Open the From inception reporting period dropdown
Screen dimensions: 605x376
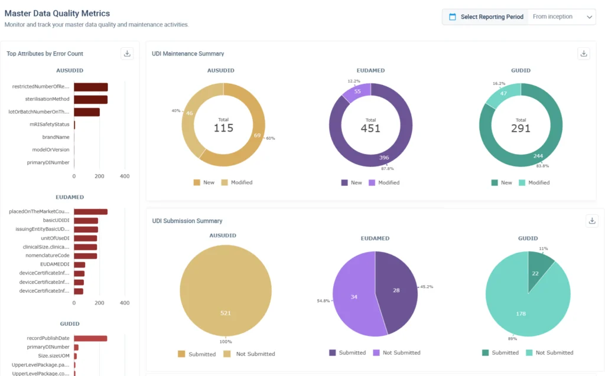coord(561,17)
